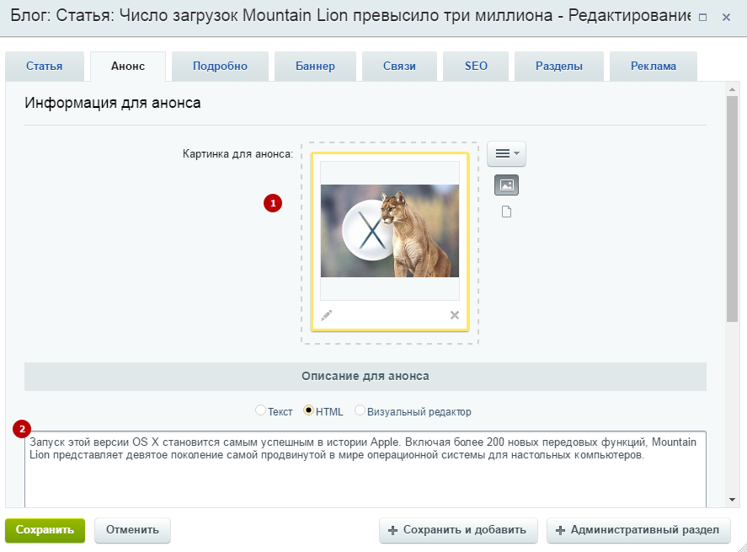The width and height of the screenshot is (747, 552).
Task: Click the pencil icon to edit the image
Action: [326, 315]
